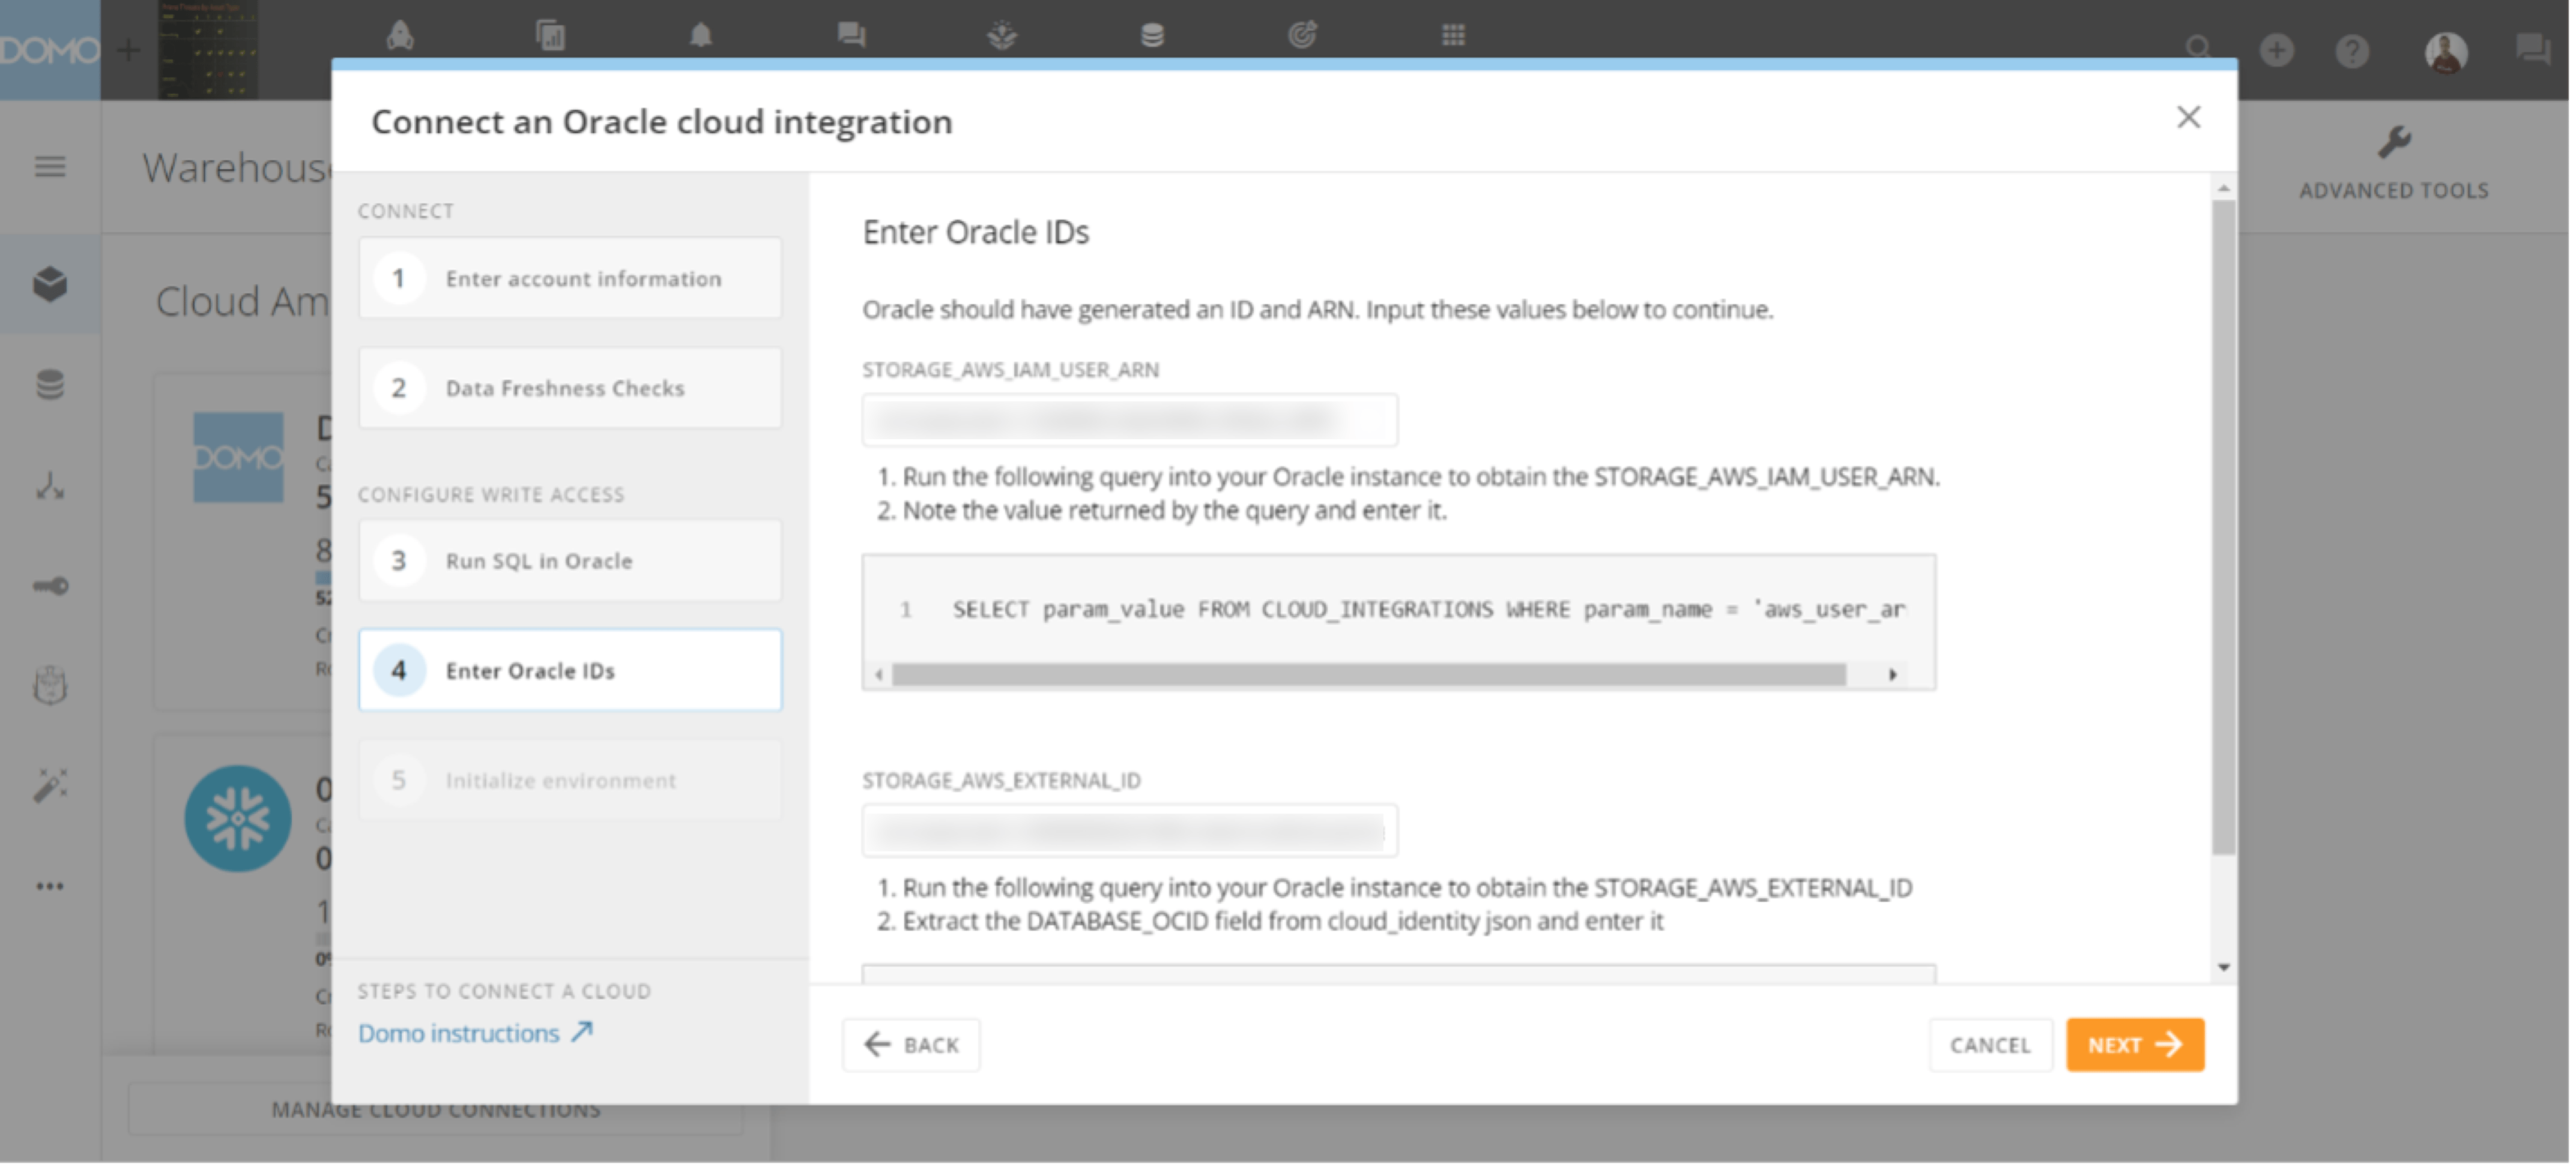Open the goals target icon in top navigation
The image size is (2576, 1170).
(1303, 36)
